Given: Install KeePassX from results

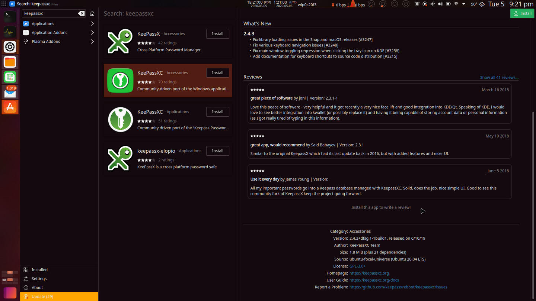Looking at the screenshot, I should pyautogui.click(x=218, y=34).
